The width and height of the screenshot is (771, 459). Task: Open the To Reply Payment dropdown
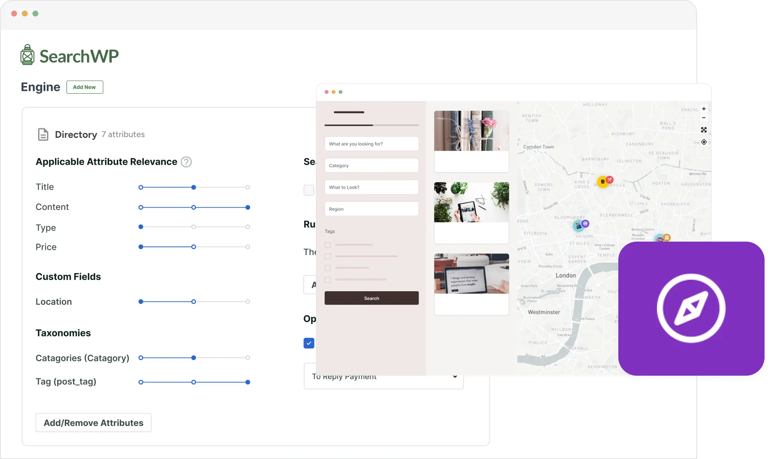(383, 376)
